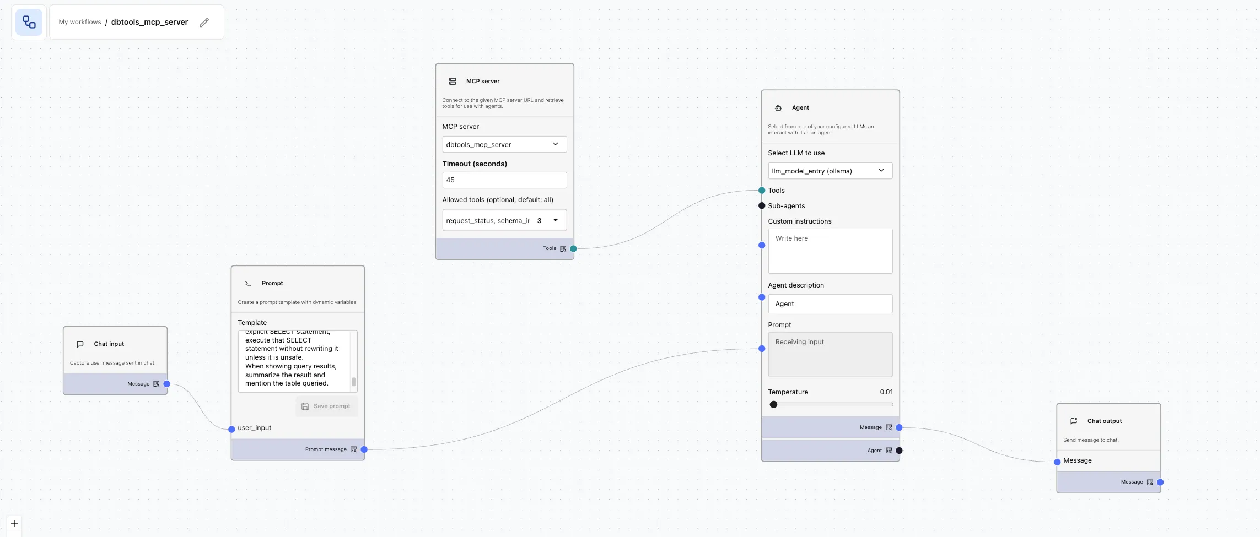1260x537 pixels.
Task: Click the MCP server node icon
Action: pyautogui.click(x=453, y=81)
